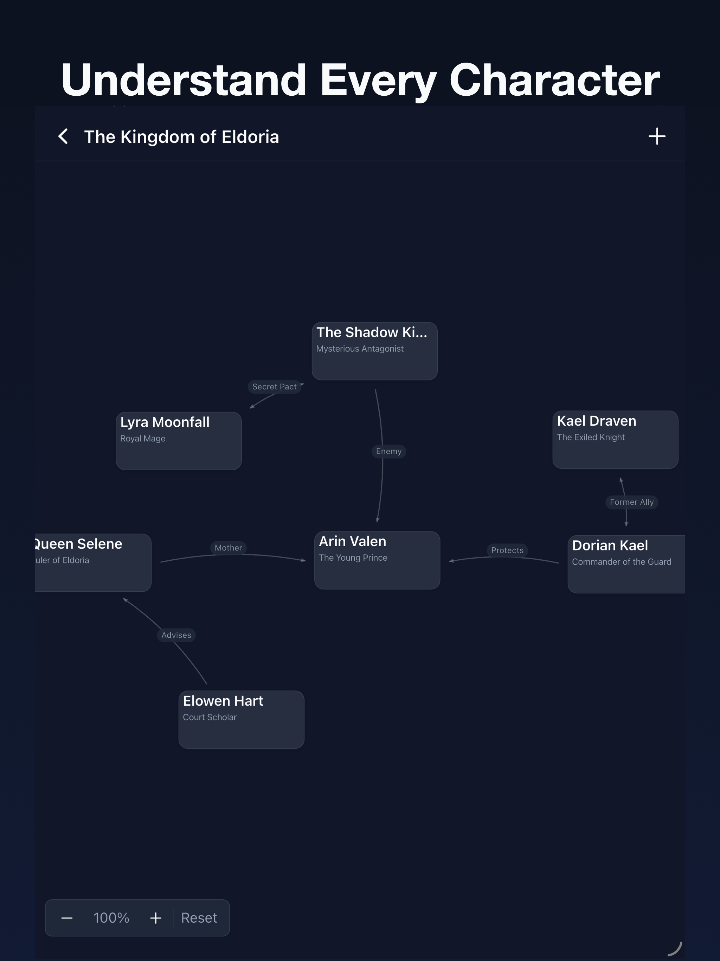Select the Enemy relationship label
This screenshot has width=720, height=961.
[x=388, y=451]
